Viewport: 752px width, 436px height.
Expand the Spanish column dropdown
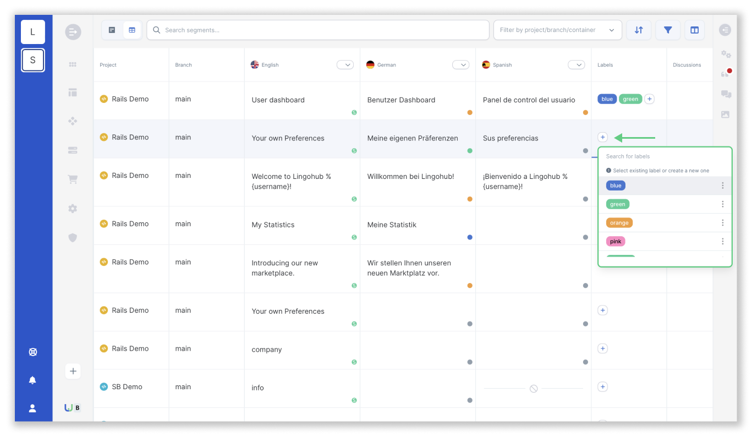tap(576, 65)
